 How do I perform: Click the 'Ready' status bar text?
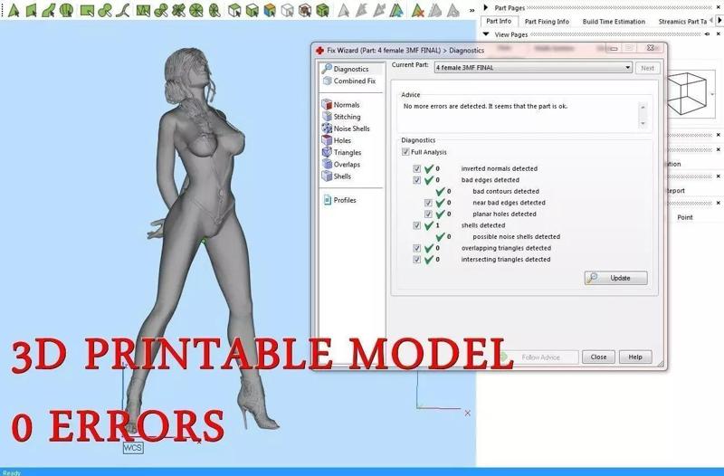12,472
